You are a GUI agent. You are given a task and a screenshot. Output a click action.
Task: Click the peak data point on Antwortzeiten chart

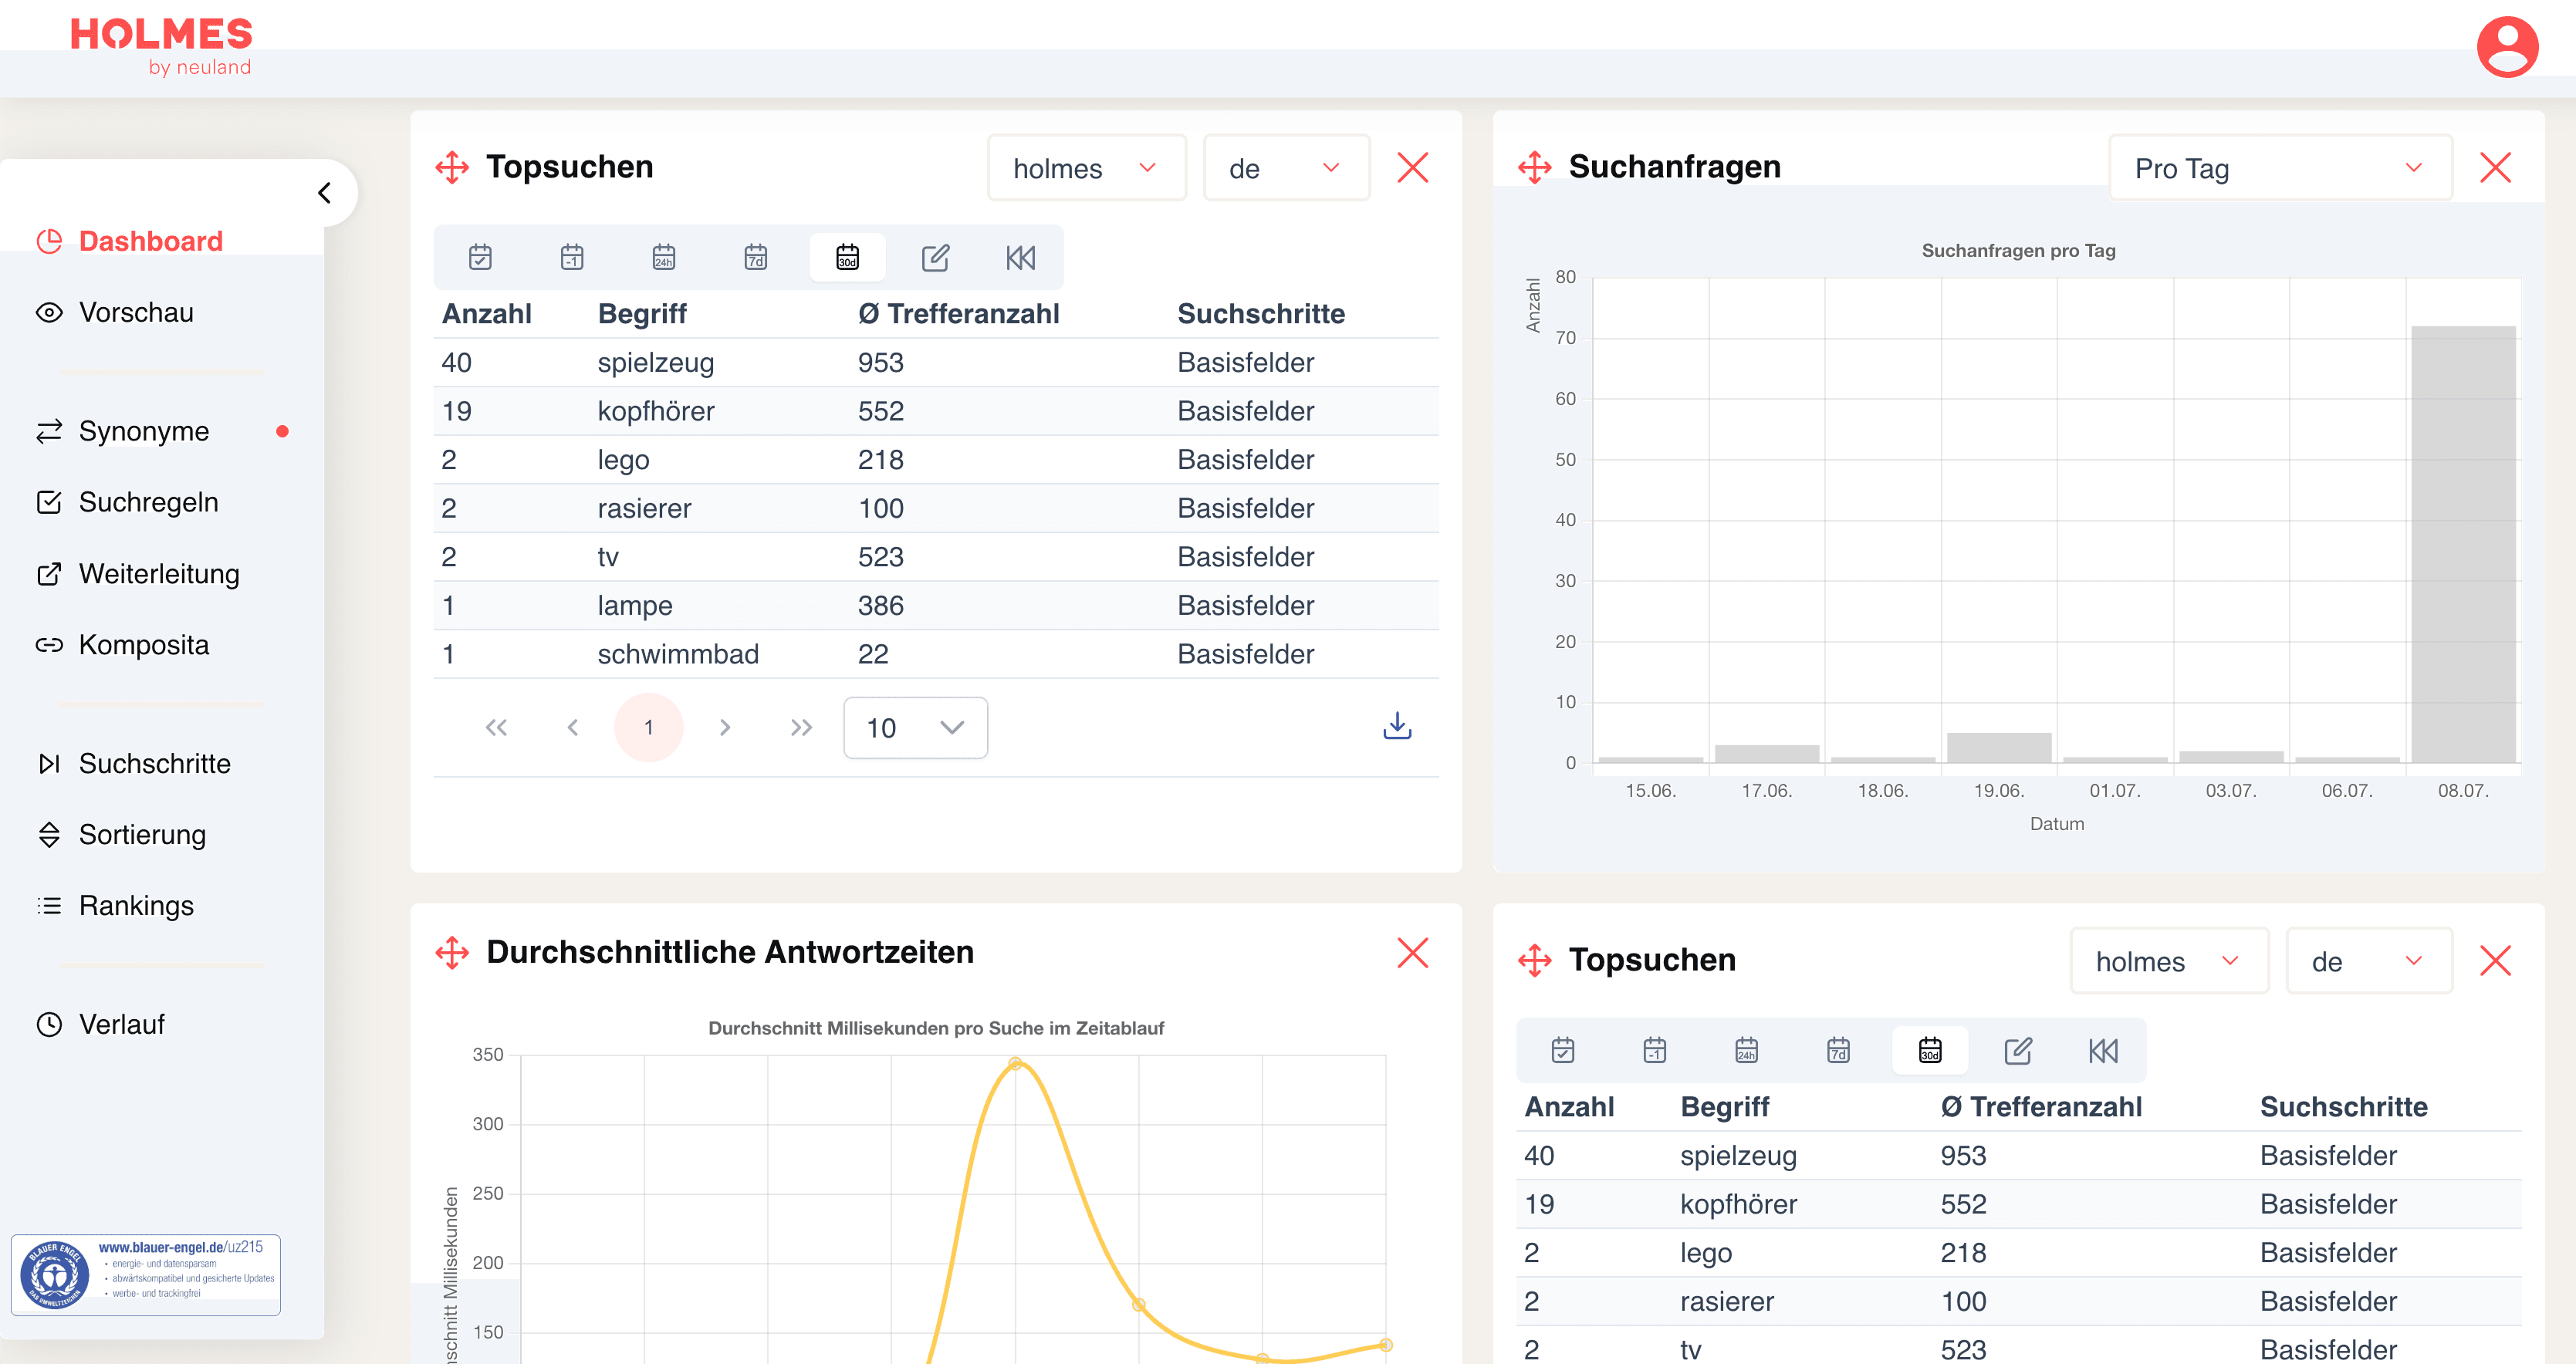1015,1063
